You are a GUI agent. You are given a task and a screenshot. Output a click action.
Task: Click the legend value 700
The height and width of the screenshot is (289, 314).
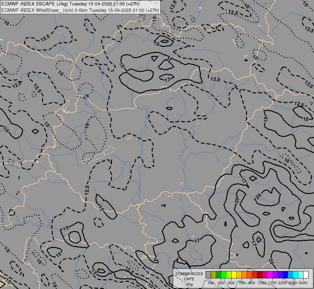(242, 283)
